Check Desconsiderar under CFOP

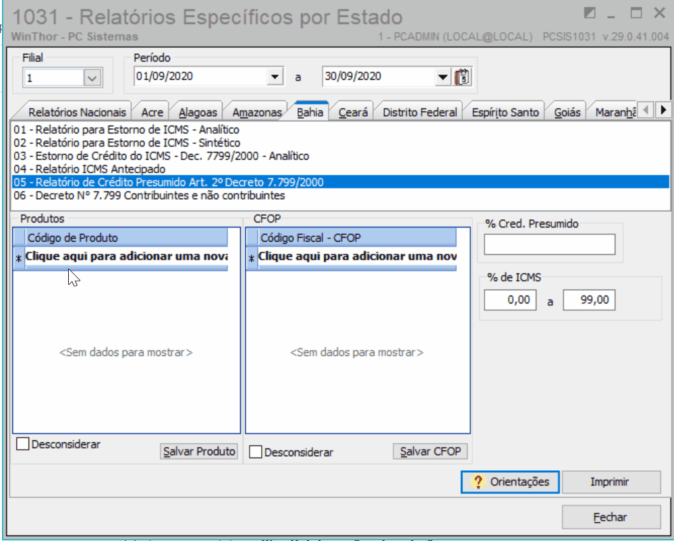(x=256, y=452)
